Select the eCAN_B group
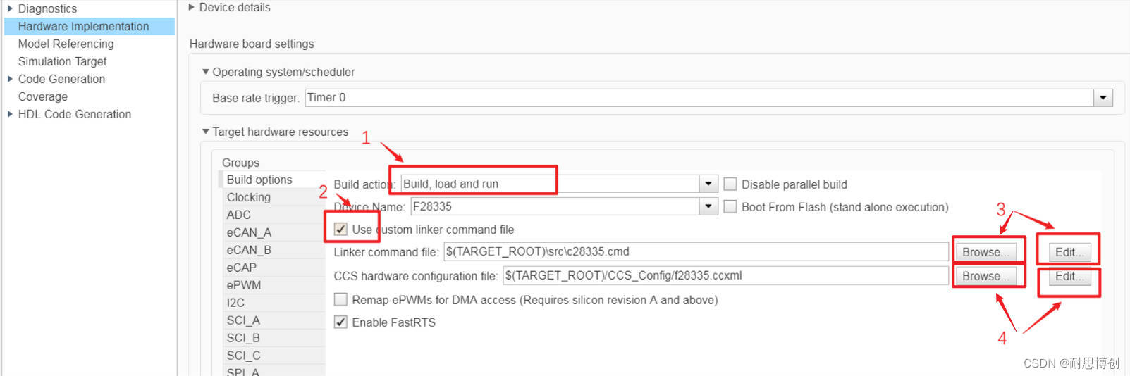 272,250
